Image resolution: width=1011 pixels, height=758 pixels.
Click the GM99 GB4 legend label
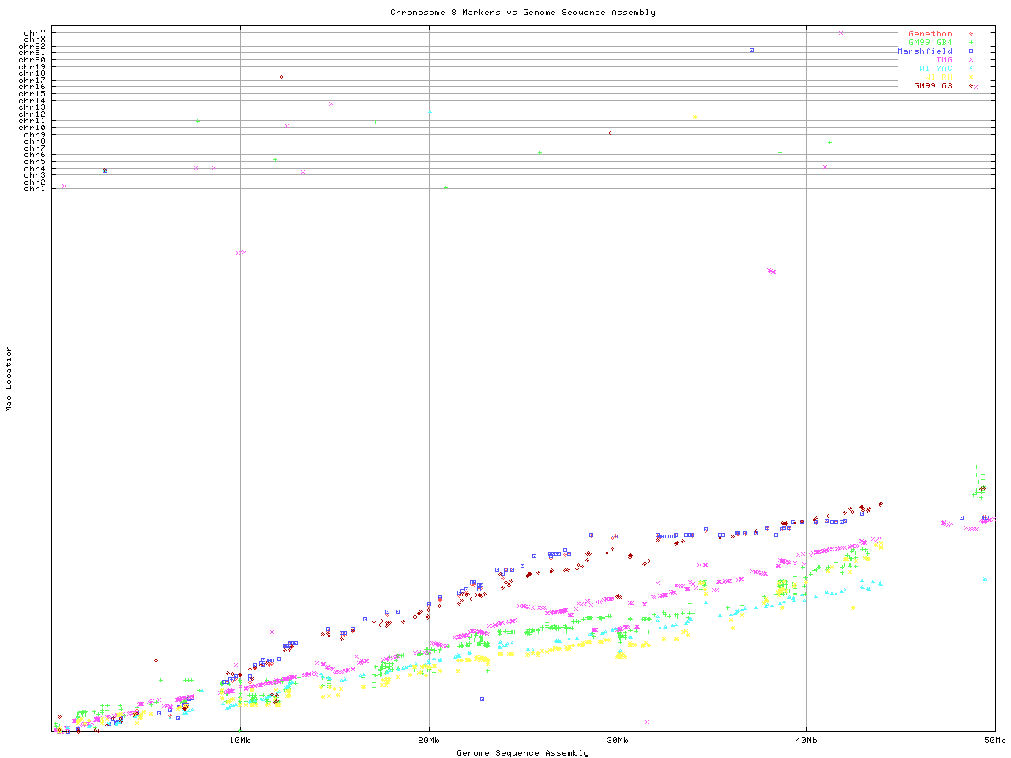tap(930, 43)
